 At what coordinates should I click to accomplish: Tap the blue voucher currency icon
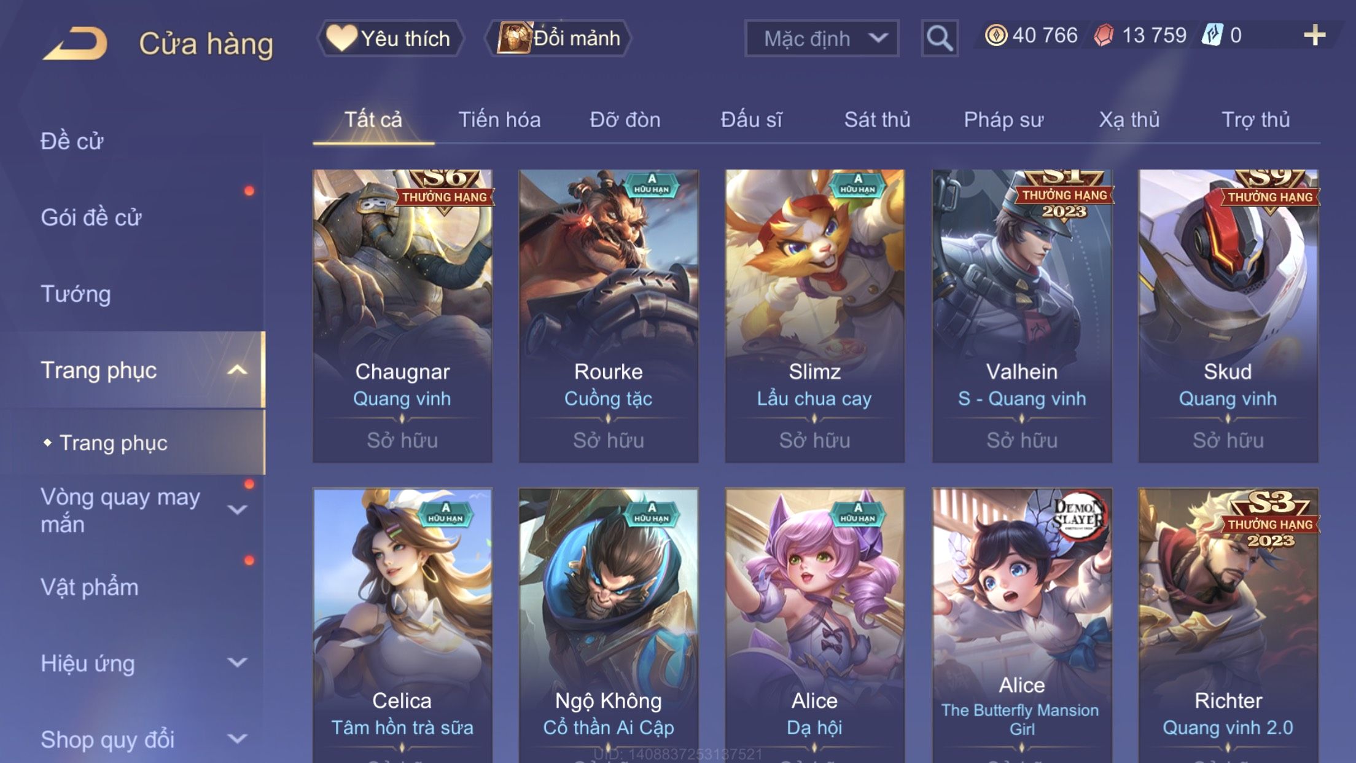point(1212,35)
